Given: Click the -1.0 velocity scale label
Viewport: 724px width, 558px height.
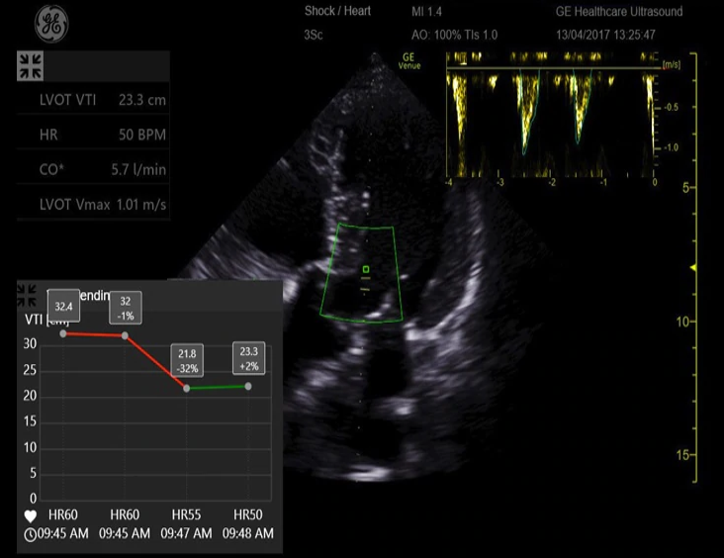Looking at the screenshot, I should (x=671, y=147).
